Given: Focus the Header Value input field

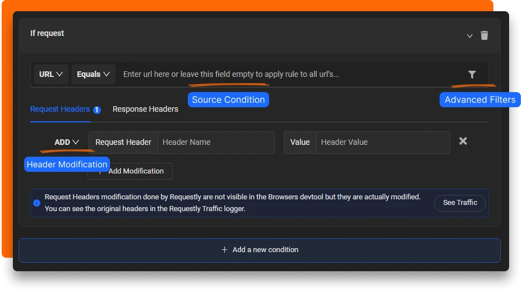Looking at the screenshot, I should click(x=383, y=142).
